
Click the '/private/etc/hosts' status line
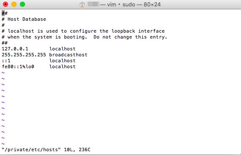click(46, 149)
